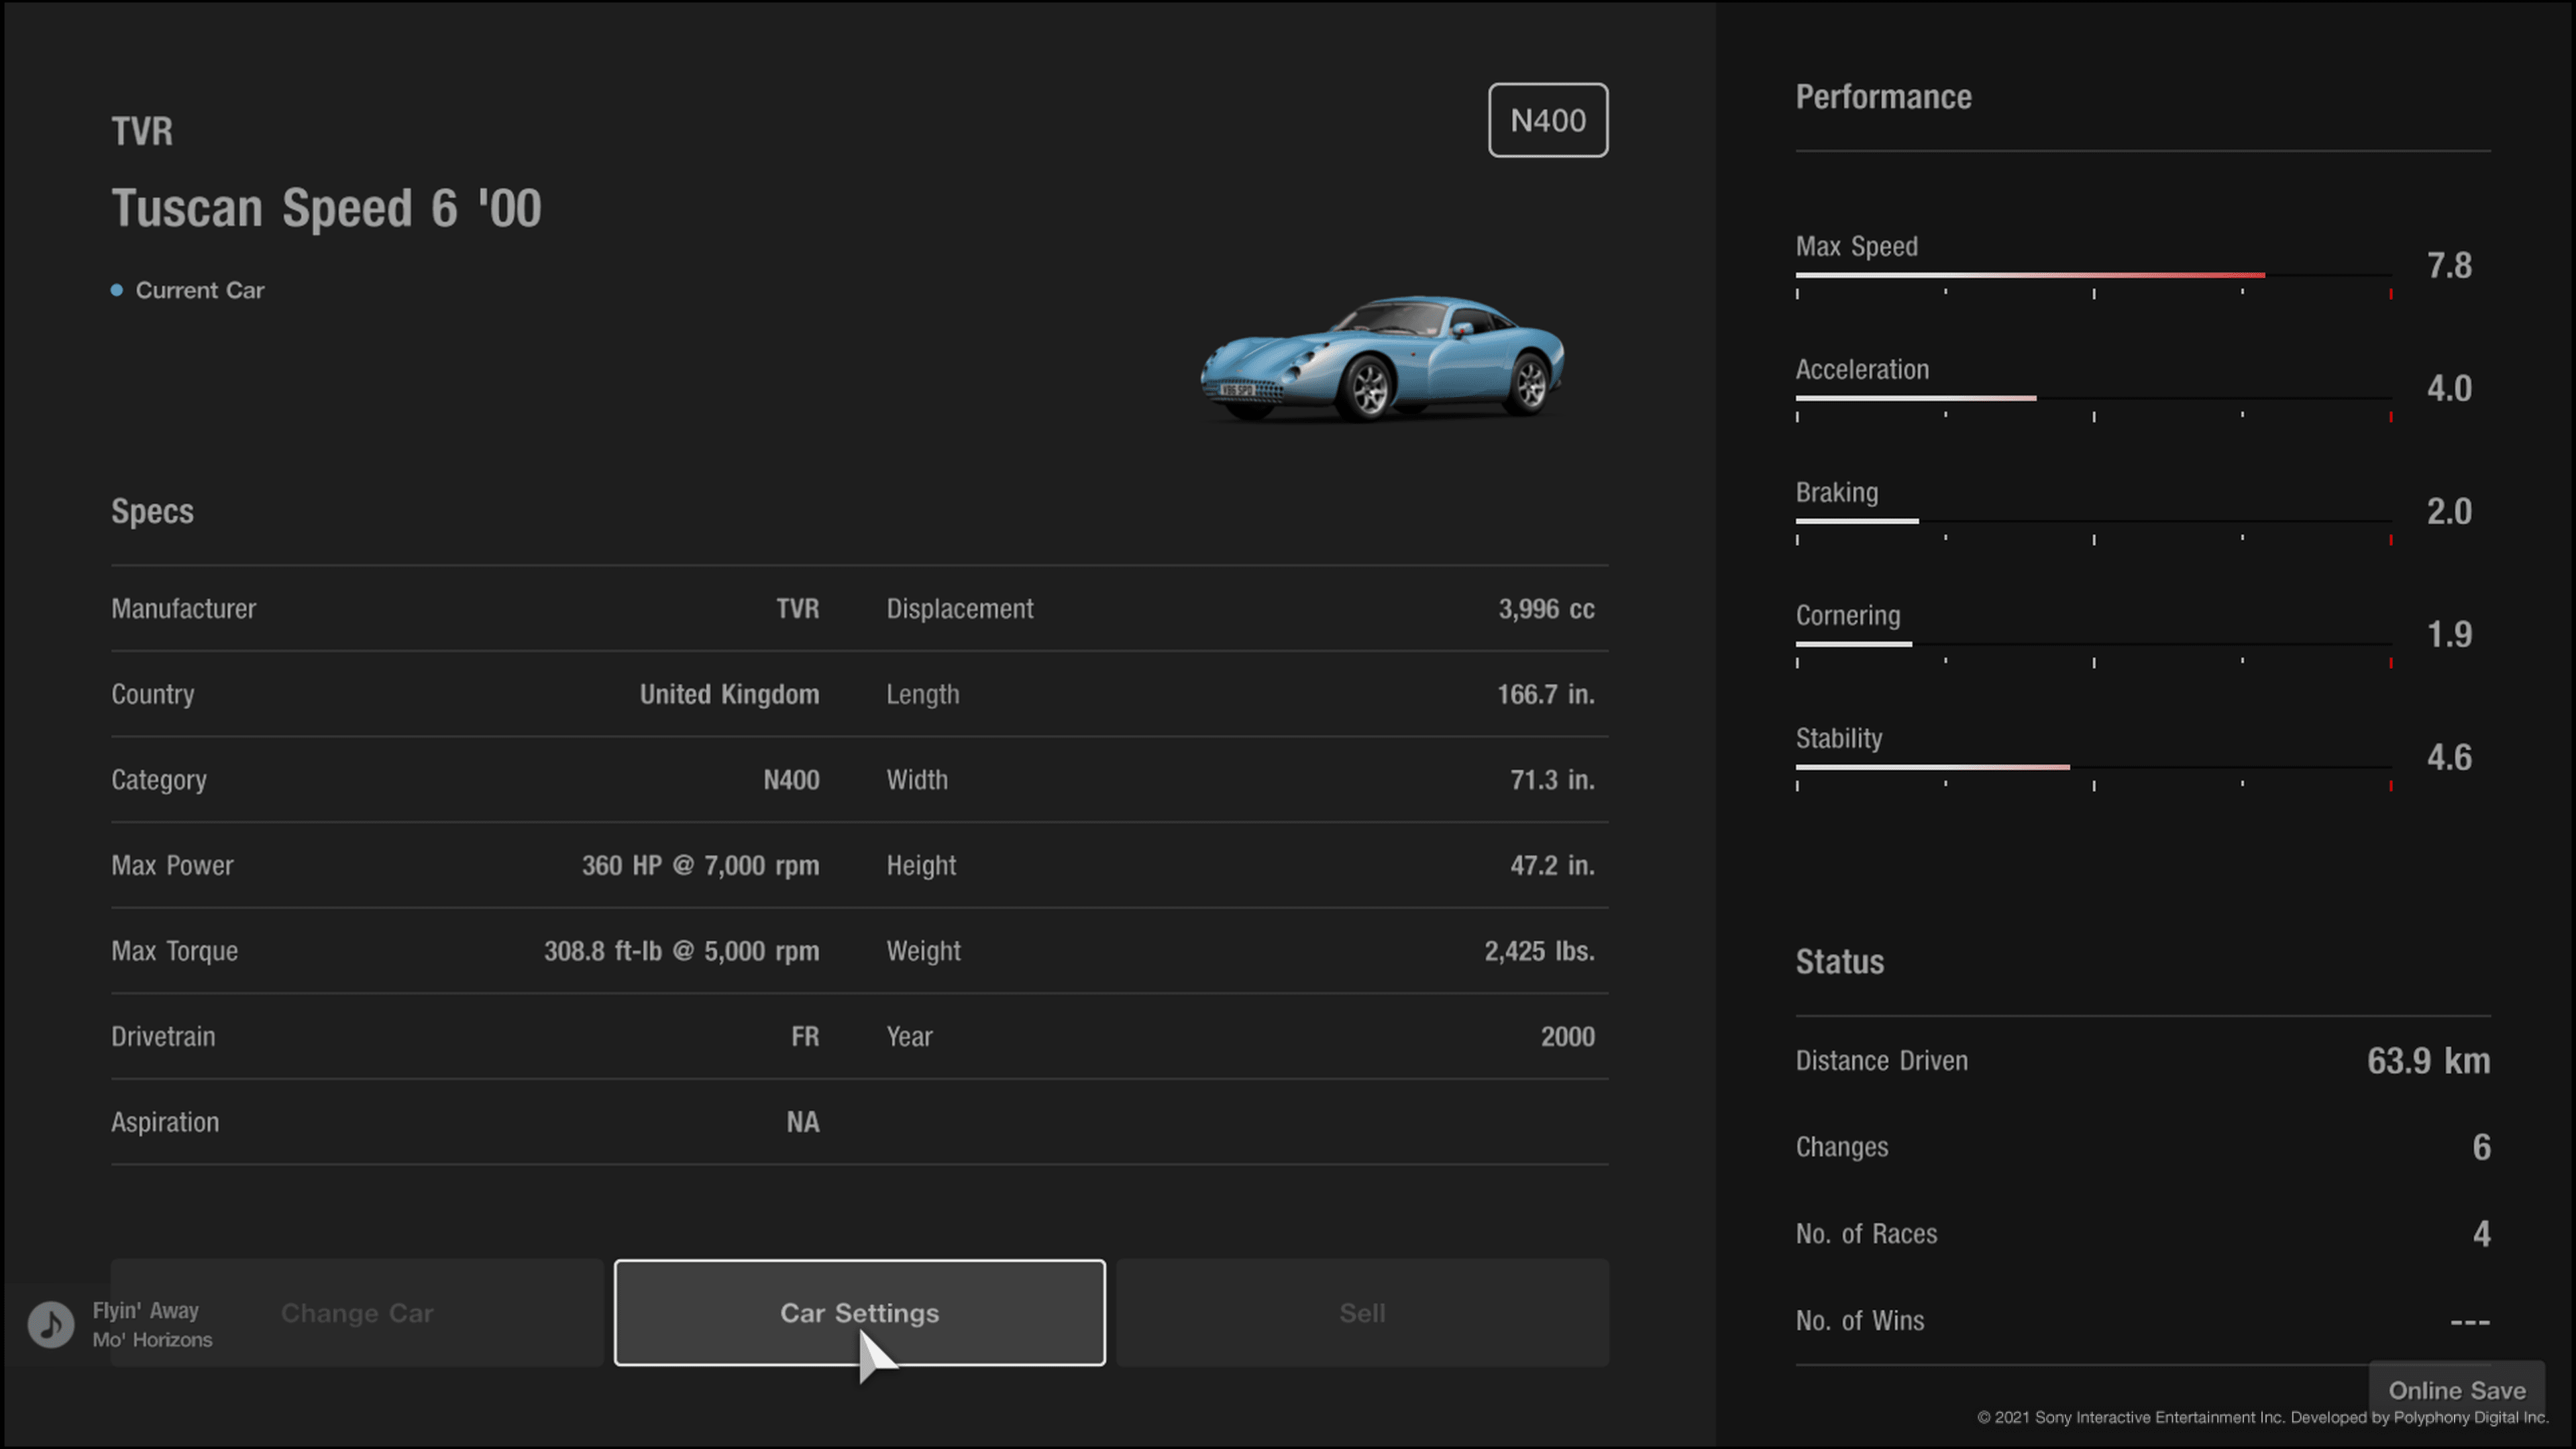Screen dimensions: 2576x1449
Task: Click the 'Tuscan Speed 6 '00' title
Action: coord(326,208)
